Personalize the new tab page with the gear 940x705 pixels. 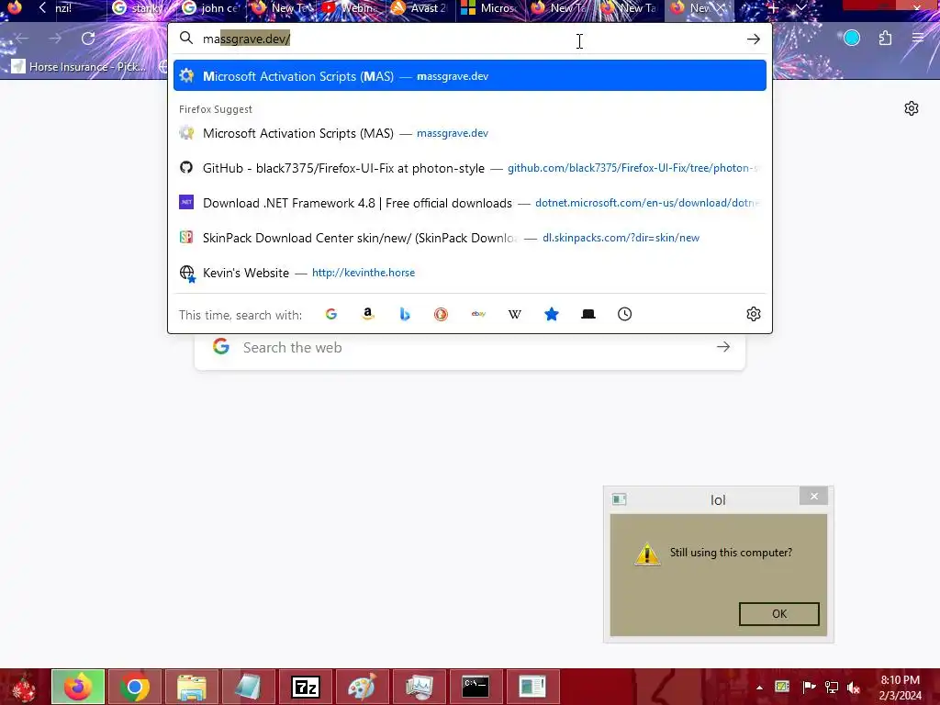pyautogui.click(x=912, y=108)
